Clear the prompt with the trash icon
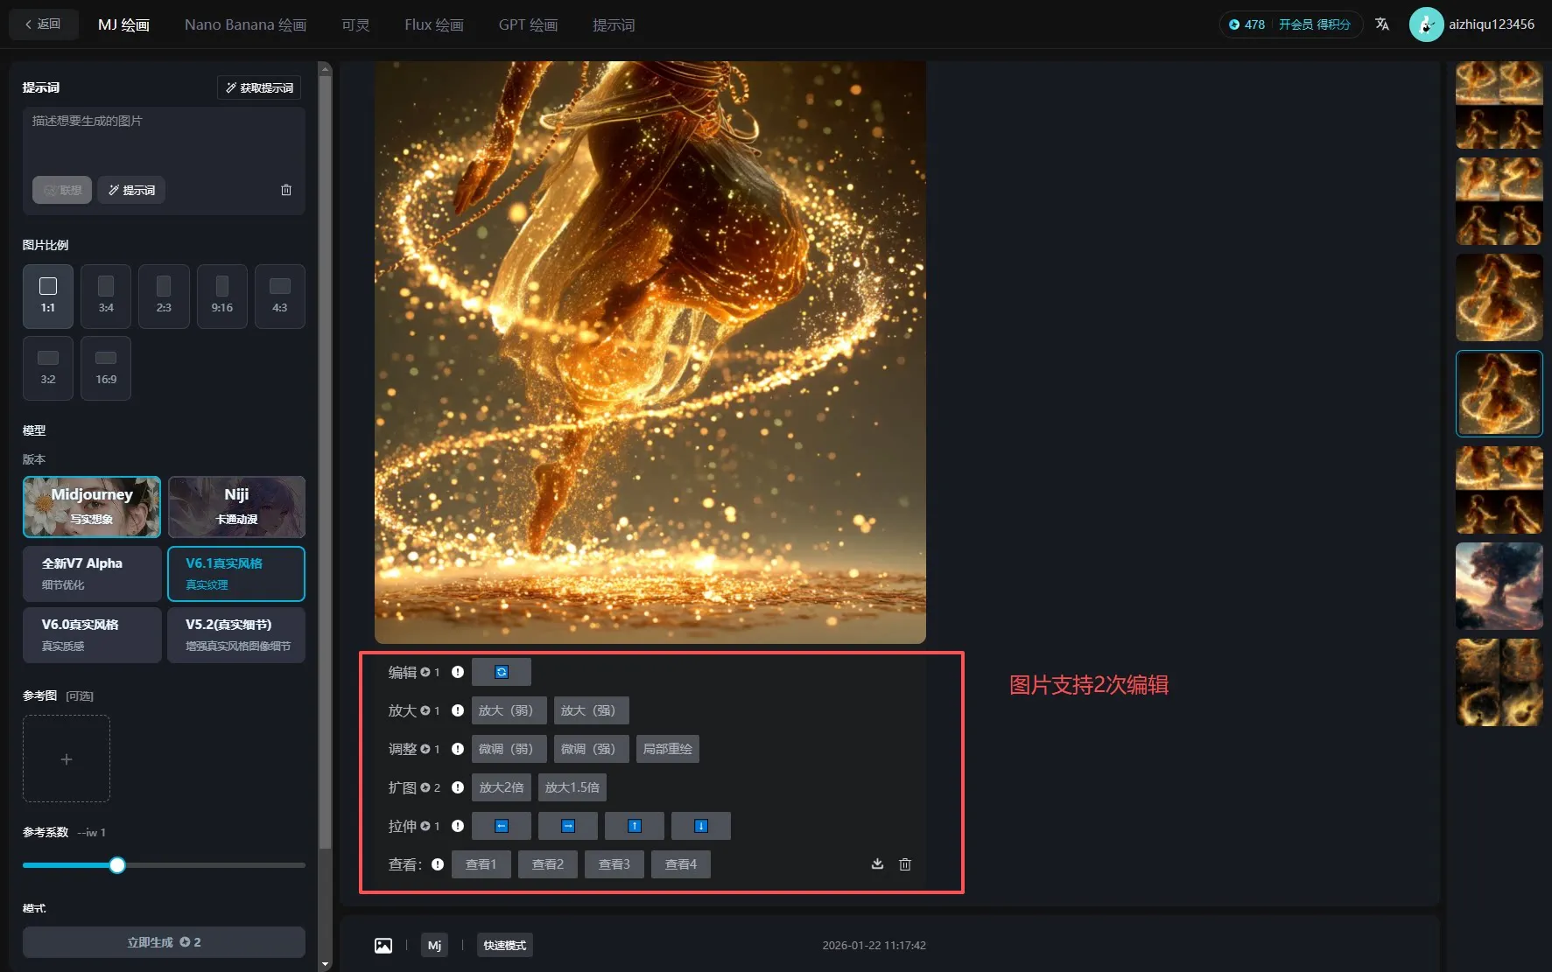The height and width of the screenshot is (972, 1552). click(x=286, y=190)
